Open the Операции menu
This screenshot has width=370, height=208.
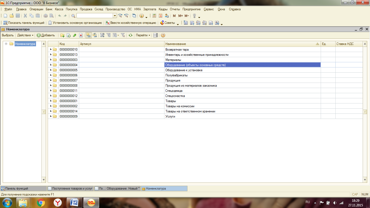(x=36, y=9)
